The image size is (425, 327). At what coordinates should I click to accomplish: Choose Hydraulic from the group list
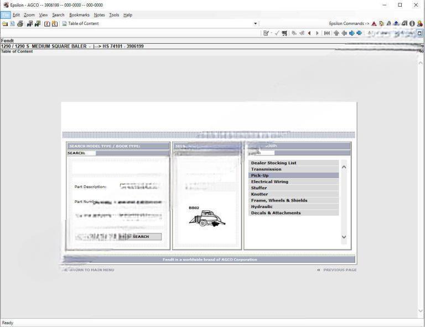click(262, 207)
